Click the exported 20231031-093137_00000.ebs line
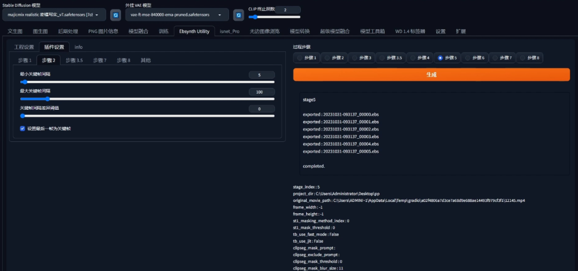This screenshot has height=271, width=578. tap(341, 114)
